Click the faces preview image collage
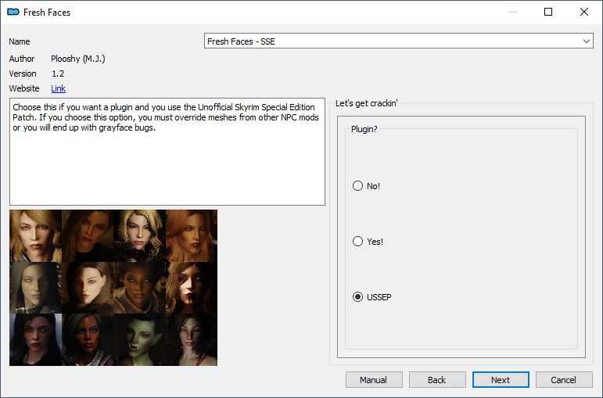603x398 pixels. tap(113, 288)
